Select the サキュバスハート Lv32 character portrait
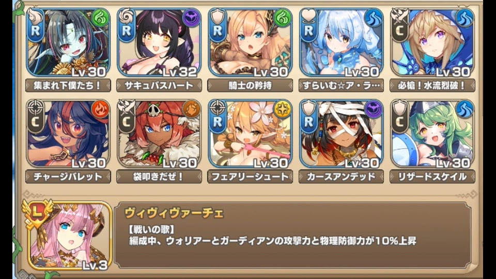This screenshot has height=279, width=496. 159,42
